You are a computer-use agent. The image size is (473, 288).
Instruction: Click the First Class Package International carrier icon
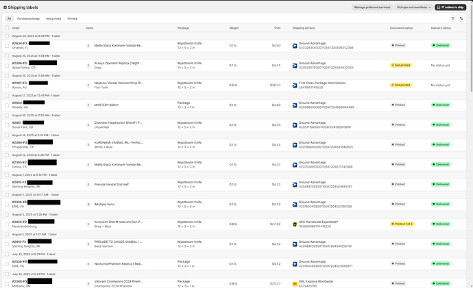tap(295, 85)
